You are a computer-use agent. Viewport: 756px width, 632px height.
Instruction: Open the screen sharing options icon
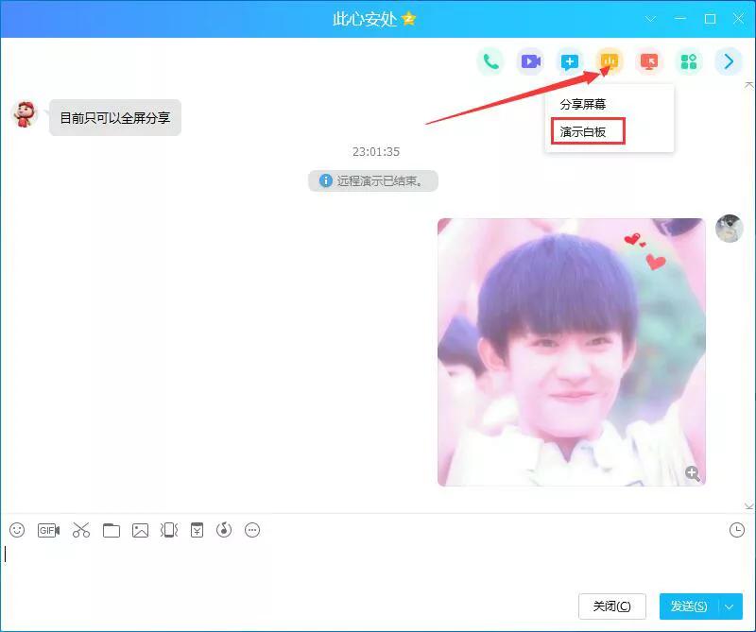609,61
